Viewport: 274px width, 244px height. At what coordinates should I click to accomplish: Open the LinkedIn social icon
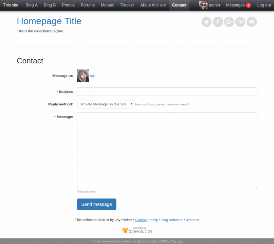coord(240,22)
